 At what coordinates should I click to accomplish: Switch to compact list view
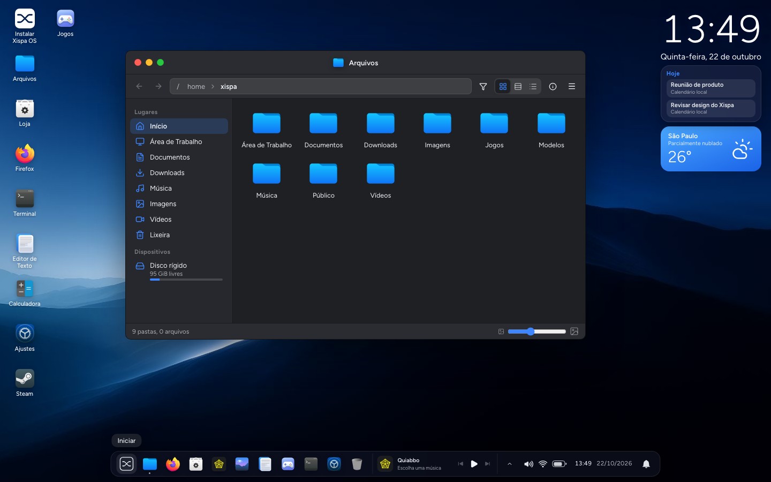518,86
